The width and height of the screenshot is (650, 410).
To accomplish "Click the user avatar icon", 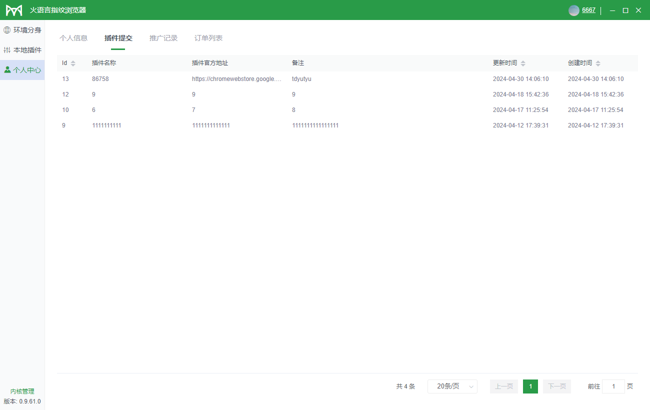I will click(x=573, y=10).
